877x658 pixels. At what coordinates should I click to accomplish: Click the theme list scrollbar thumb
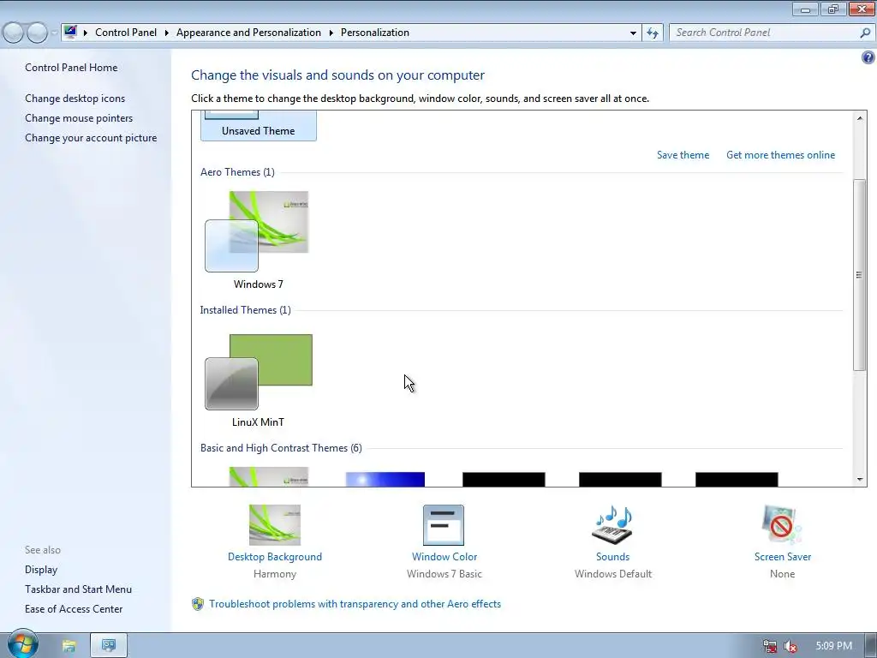click(859, 274)
